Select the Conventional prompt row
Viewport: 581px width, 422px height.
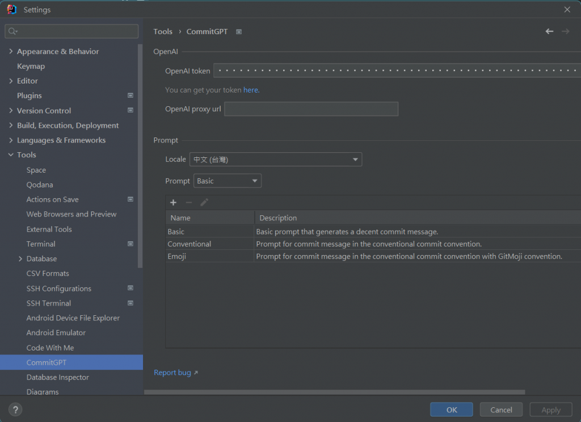tap(190, 244)
